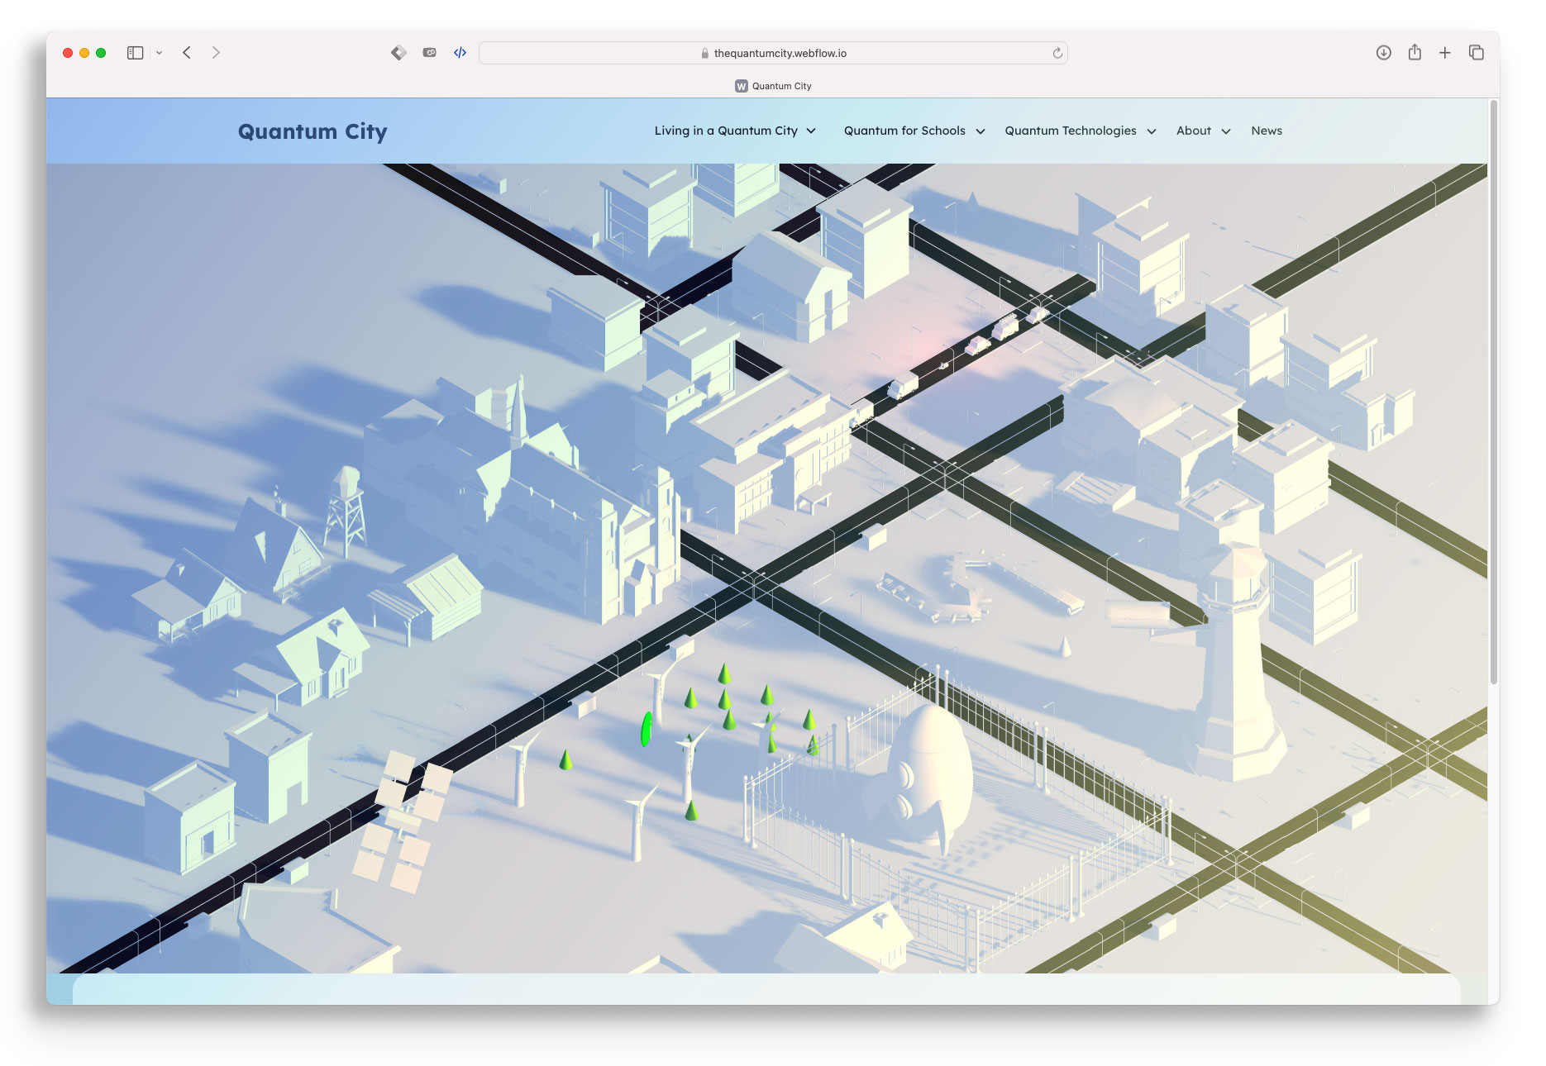This screenshot has height=1066, width=1546.
Task: Click the forward navigation arrow
Action: [216, 52]
